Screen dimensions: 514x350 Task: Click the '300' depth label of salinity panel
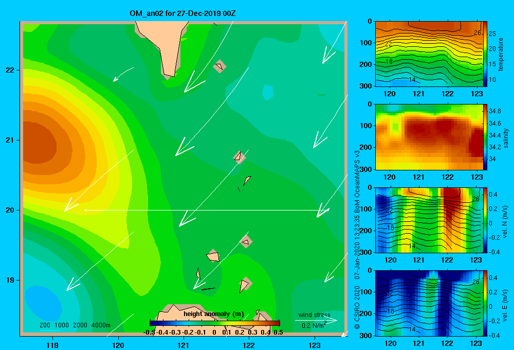366,169
